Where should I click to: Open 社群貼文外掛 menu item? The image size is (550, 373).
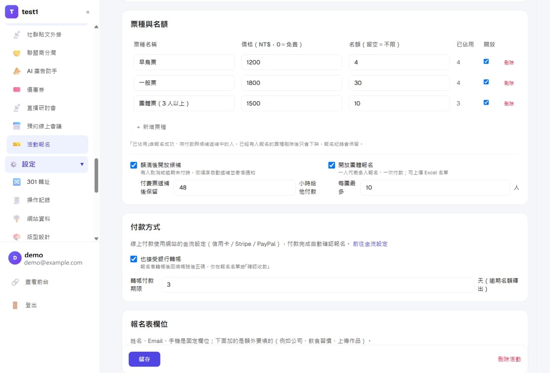click(x=47, y=35)
